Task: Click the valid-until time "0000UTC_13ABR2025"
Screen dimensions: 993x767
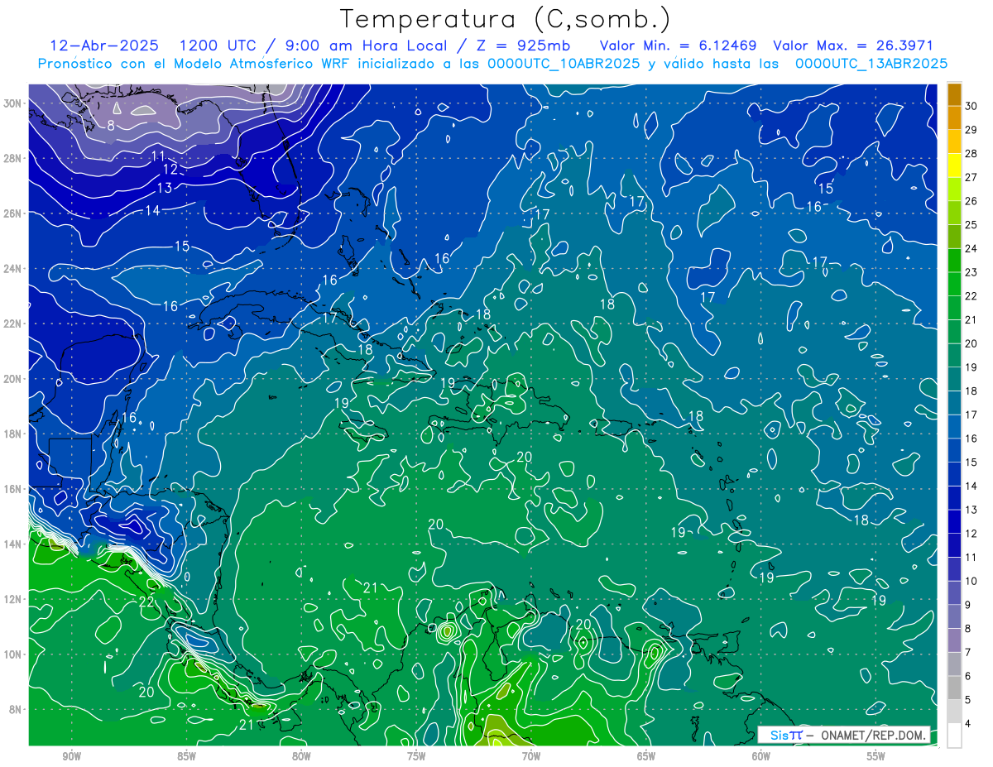Action: pyautogui.click(x=871, y=63)
